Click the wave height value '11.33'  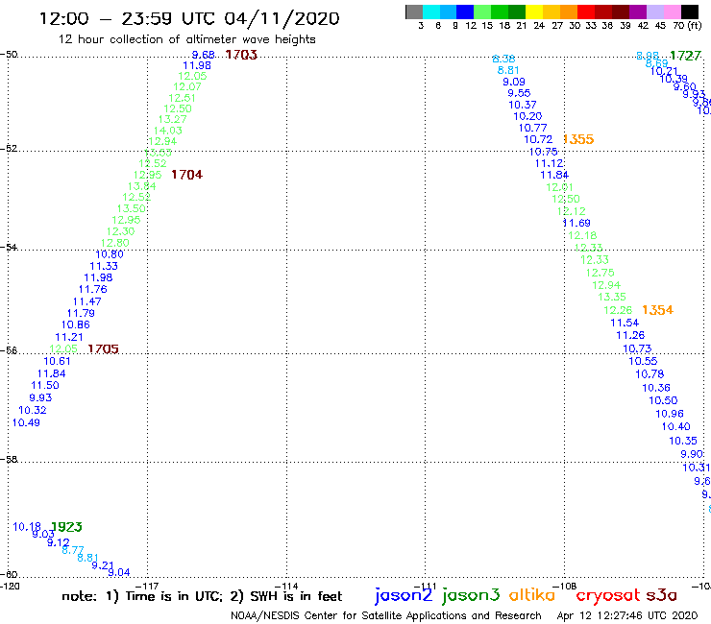coord(104,266)
